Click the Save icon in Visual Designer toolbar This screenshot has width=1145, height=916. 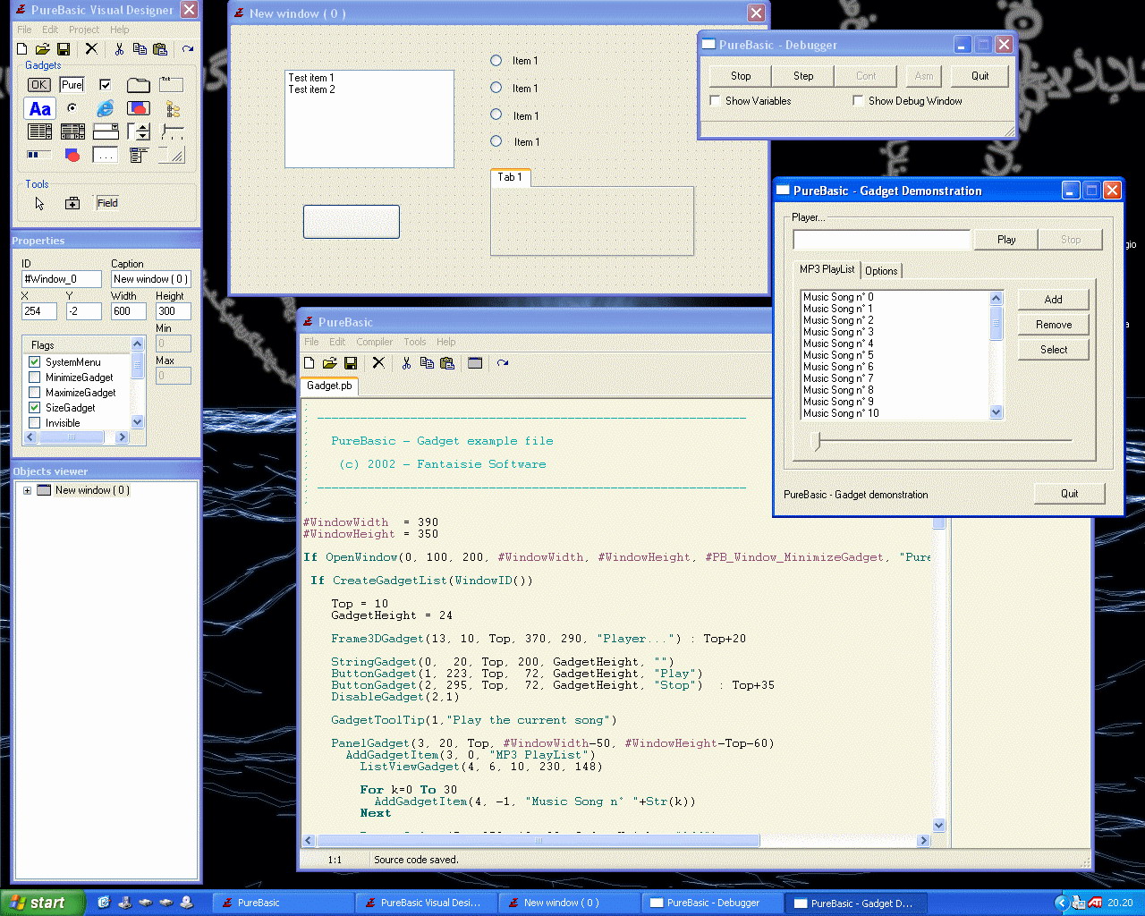[64, 49]
